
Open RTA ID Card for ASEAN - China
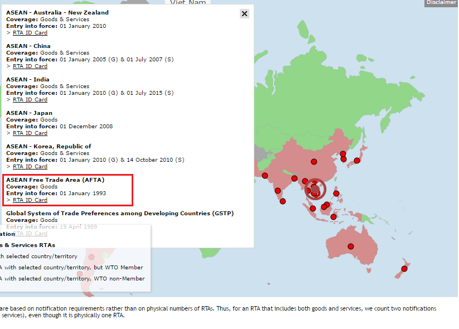point(30,66)
